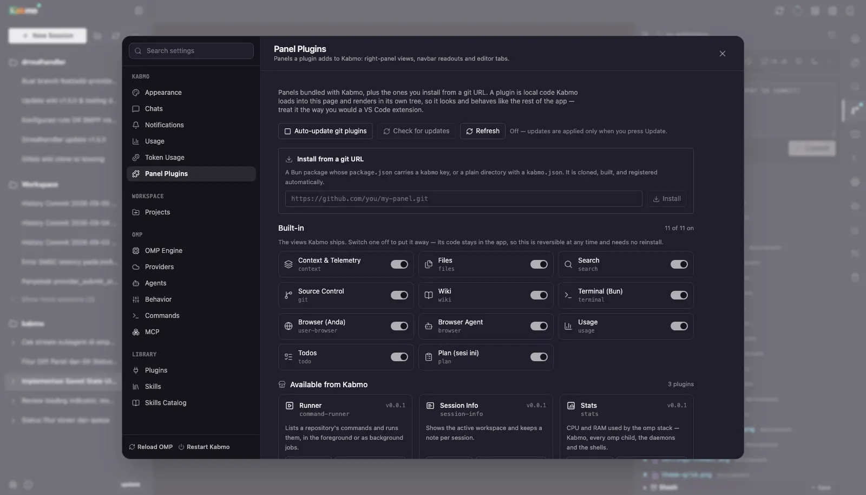Click Browser (Anda) globe icon
Image resolution: width=866 pixels, height=495 pixels.
pos(288,326)
